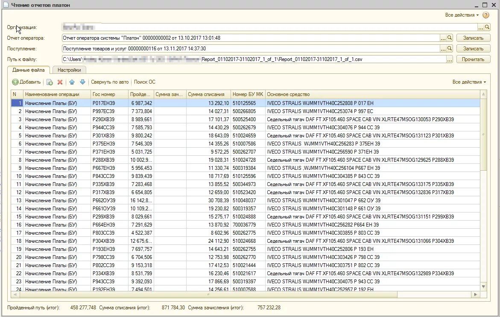Click the green Добавить add-row icon

[x=15, y=82]
